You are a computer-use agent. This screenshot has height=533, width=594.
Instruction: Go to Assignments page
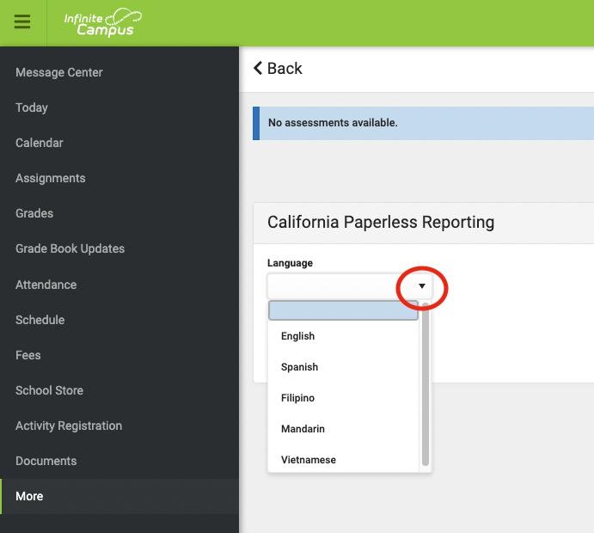[x=51, y=178]
